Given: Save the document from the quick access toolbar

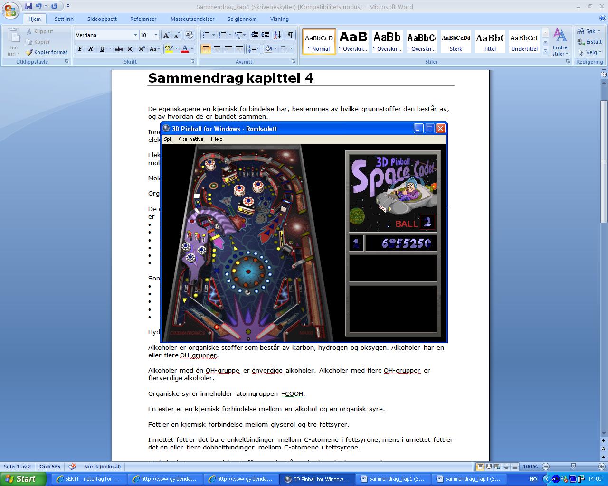Looking at the screenshot, I should (28, 6).
